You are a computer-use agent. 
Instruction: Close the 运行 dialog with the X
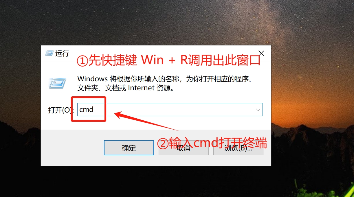tap(261, 53)
